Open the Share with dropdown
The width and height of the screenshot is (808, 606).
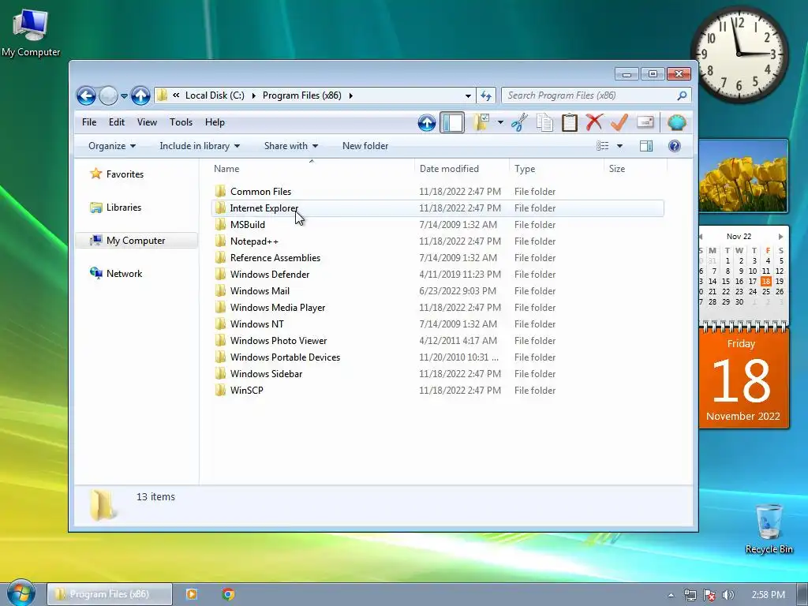pos(291,146)
